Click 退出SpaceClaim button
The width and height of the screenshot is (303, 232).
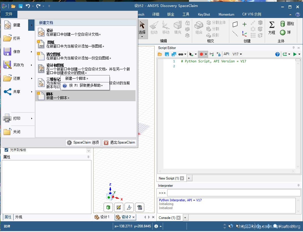point(120,142)
